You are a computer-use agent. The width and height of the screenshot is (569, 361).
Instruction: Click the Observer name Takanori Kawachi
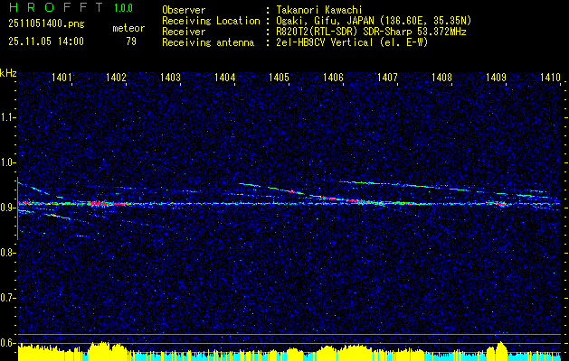[319, 10]
